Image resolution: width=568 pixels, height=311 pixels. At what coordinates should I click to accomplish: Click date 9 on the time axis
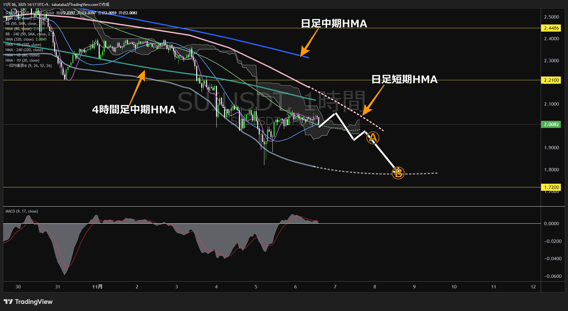pos(414,287)
